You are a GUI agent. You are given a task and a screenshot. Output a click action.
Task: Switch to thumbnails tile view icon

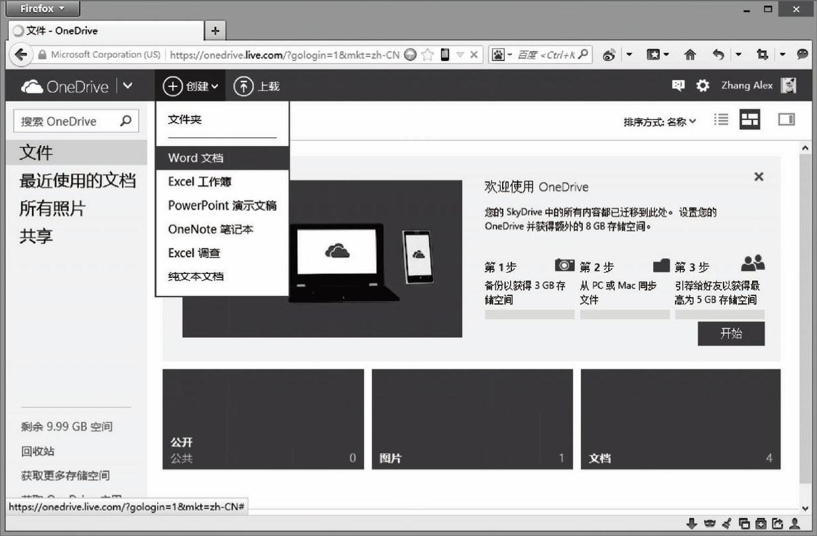tap(750, 120)
